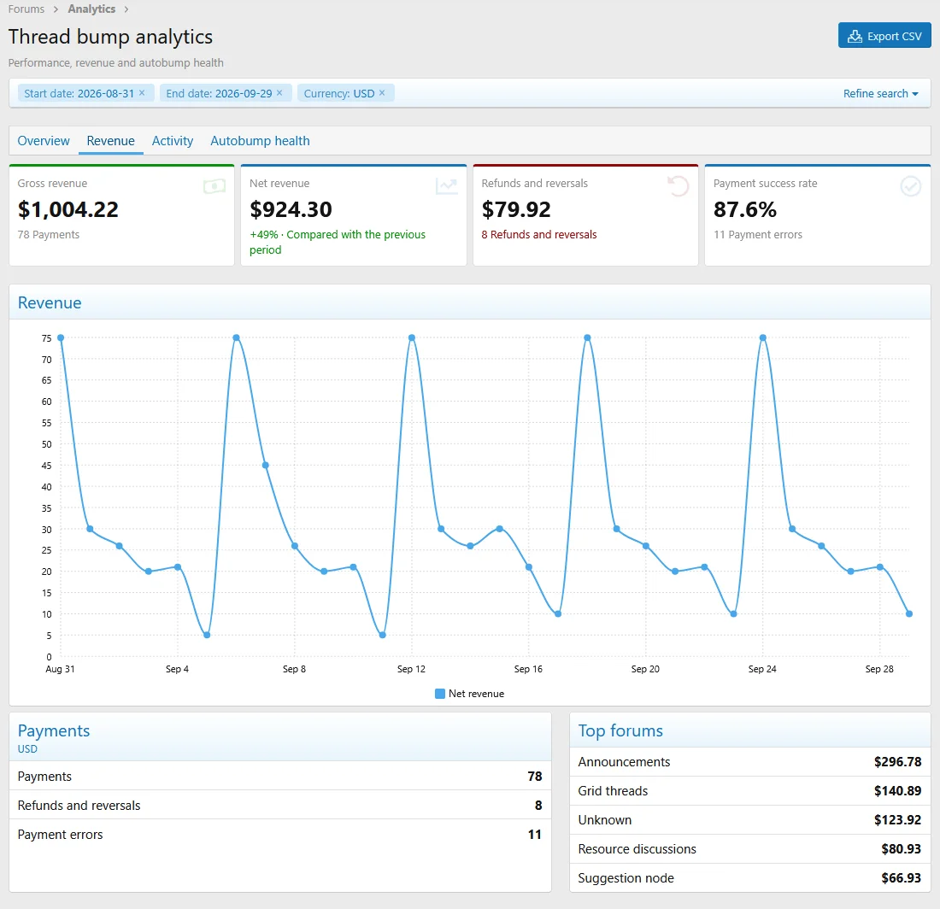Click the Announcements forum row
The image size is (940, 909).
pyautogui.click(x=750, y=761)
